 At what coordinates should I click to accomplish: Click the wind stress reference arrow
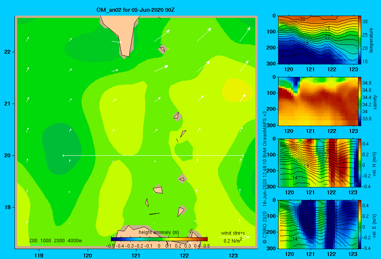click(234, 237)
